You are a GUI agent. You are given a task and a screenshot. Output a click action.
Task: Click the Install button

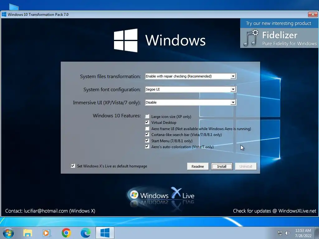coord(222,166)
